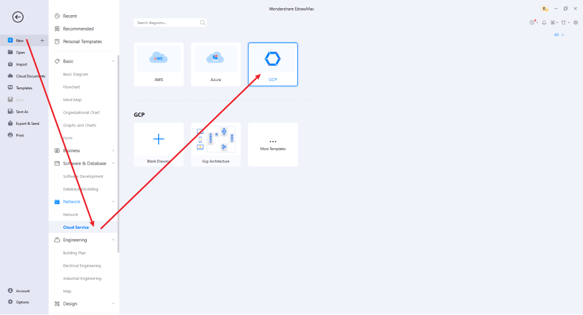Open dropdown arrow beside apps grid icon
Screen dimensions: 583x315
tap(557, 23)
